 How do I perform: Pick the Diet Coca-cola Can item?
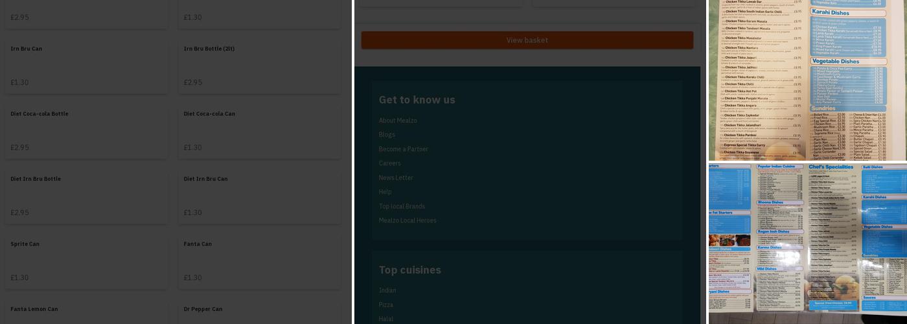click(259, 130)
